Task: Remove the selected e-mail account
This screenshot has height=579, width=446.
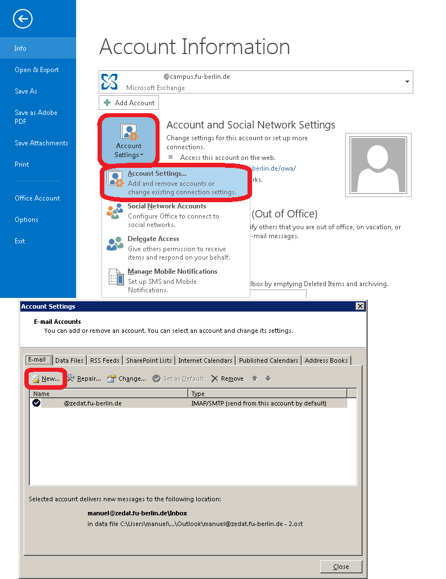Action: (227, 378)
